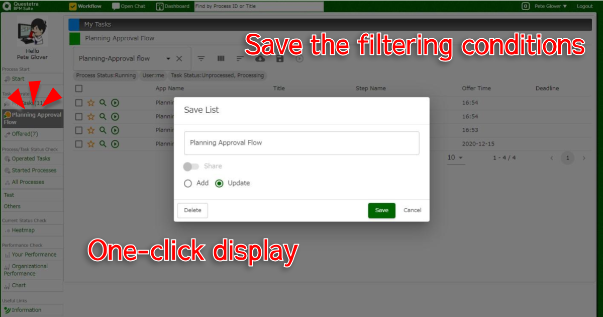This screenshot has width=603, height=317.
Task: Click the sort order icon
Action: click(x=240, y=59)
